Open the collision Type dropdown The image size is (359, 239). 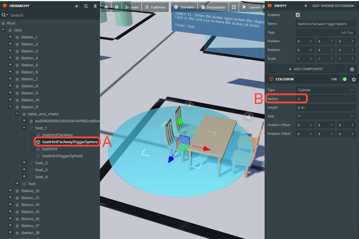(x=325, y=90)
